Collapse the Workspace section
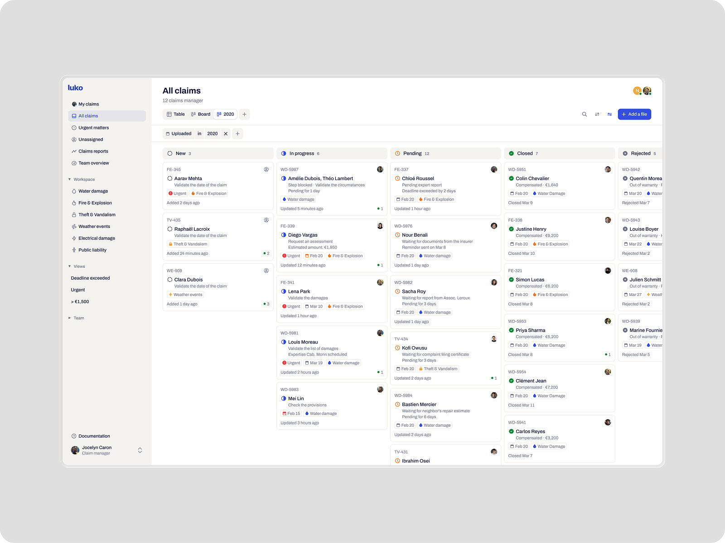 pos(70,180)
